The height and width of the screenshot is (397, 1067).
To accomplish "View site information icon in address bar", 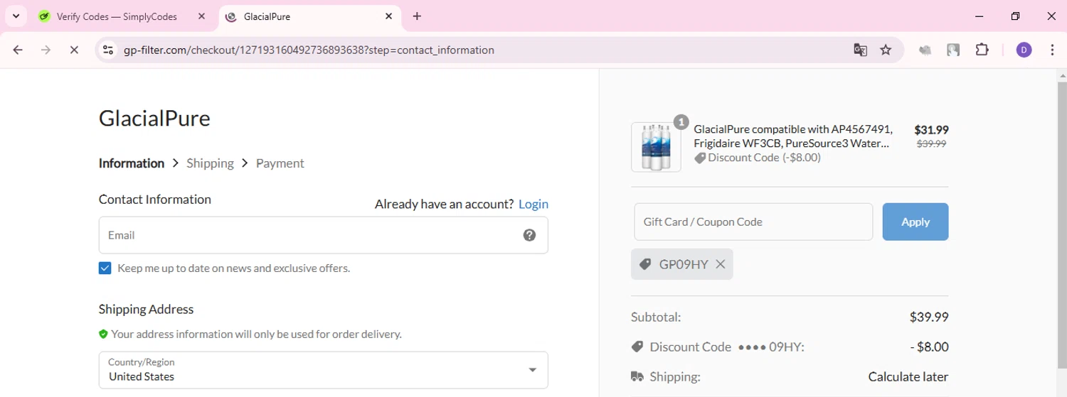I will coord(108,50).
